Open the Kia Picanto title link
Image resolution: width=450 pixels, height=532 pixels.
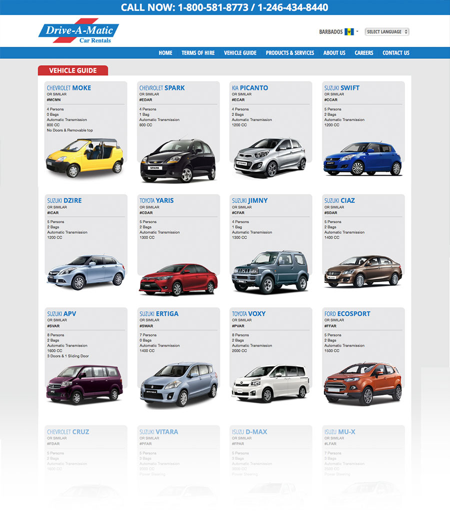249,88
